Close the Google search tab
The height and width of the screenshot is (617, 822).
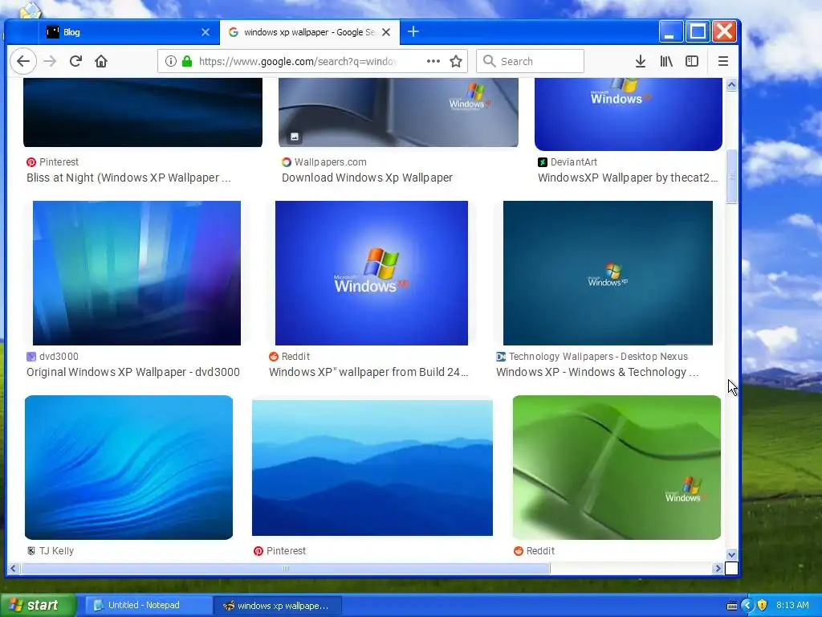tap(386, 32)
